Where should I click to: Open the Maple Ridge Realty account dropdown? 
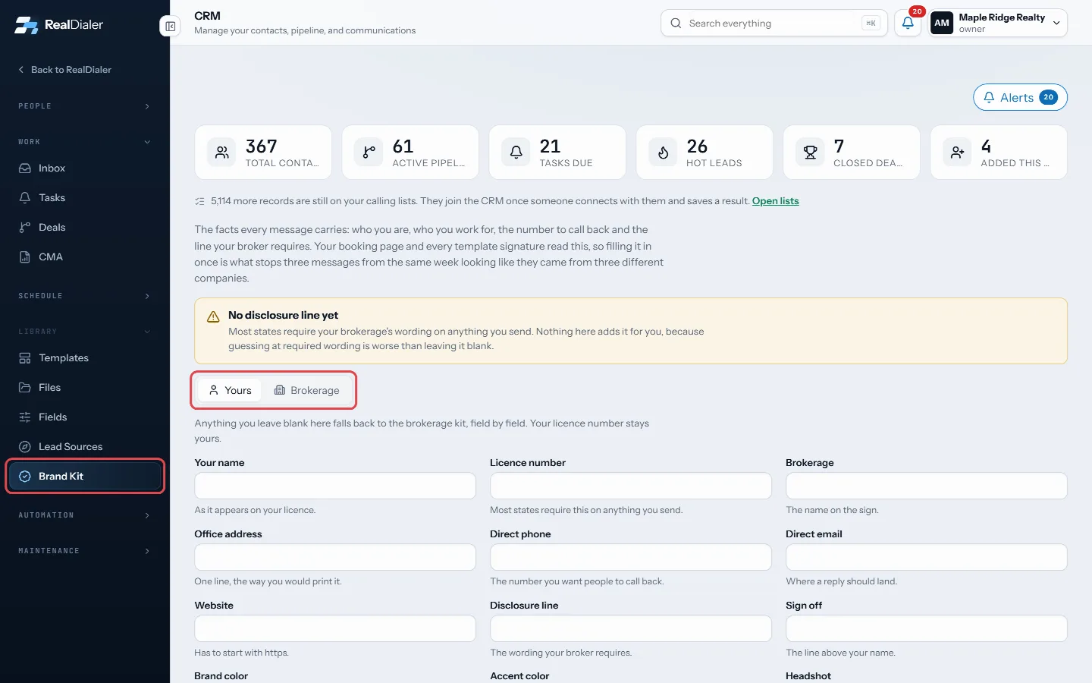click(x=999, y=23)
